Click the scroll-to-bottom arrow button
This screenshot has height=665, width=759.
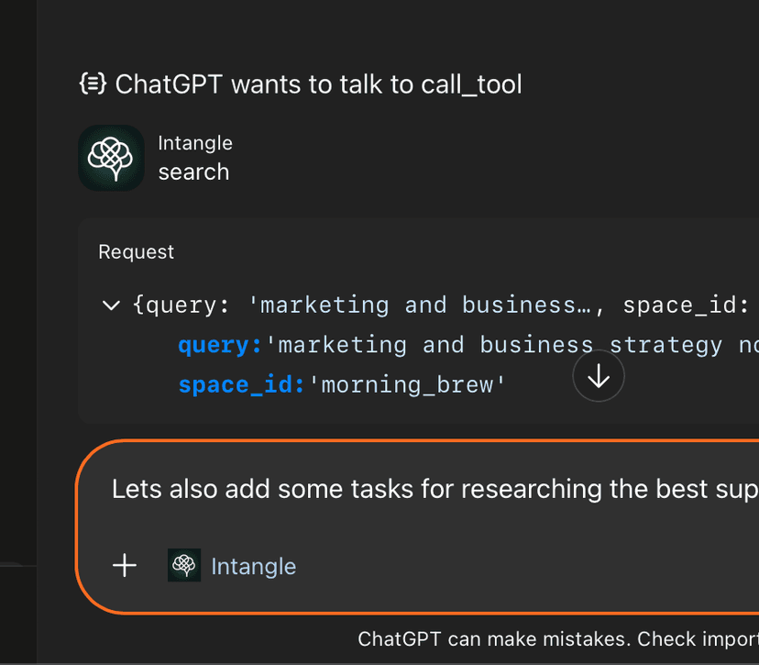coord(599,376)
